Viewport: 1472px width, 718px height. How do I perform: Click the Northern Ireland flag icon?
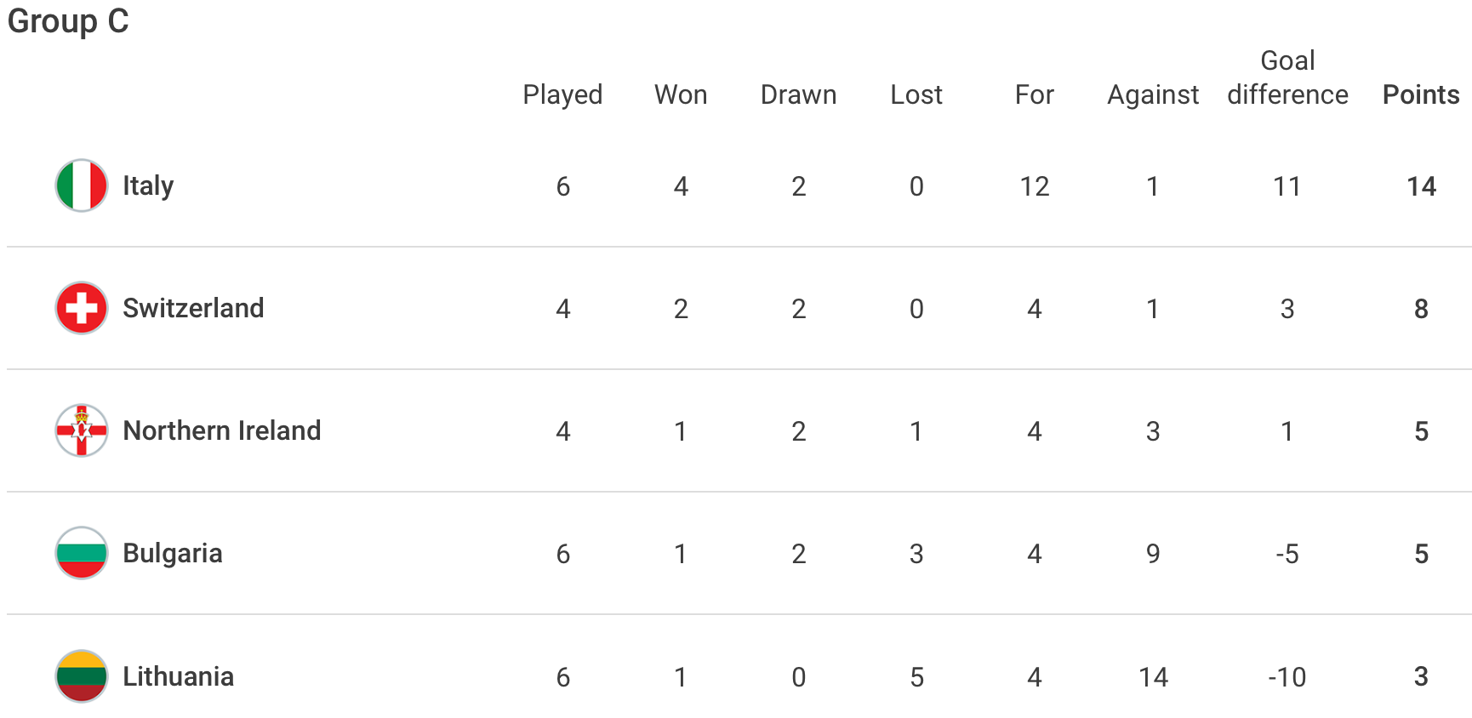click(x=82, y=430)
